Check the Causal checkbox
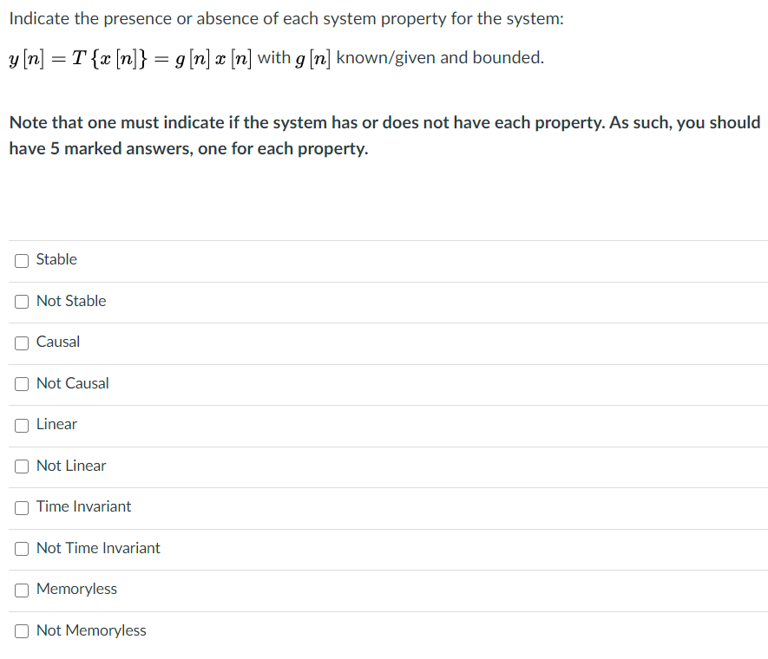768x659 pixels. pyautogui.click(x=21, y=343)
